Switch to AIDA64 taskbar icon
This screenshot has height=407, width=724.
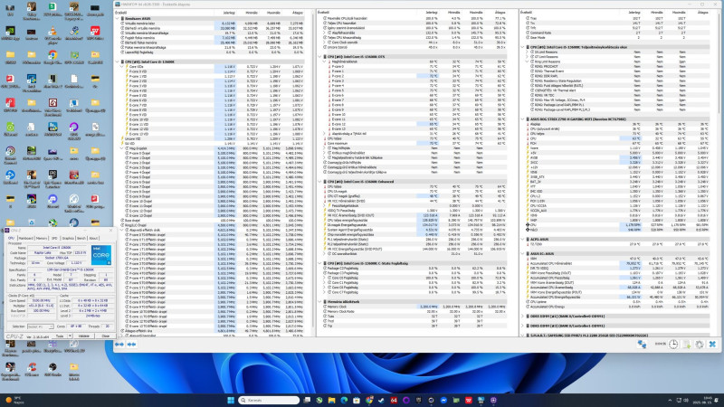(394, 400)
